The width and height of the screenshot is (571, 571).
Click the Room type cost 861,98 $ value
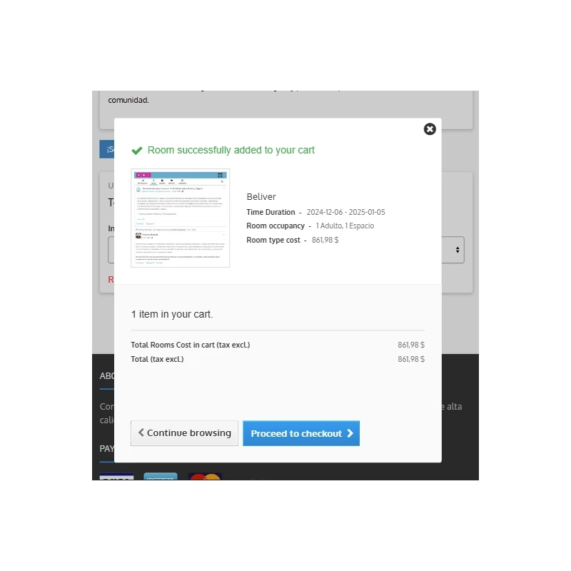325,240
